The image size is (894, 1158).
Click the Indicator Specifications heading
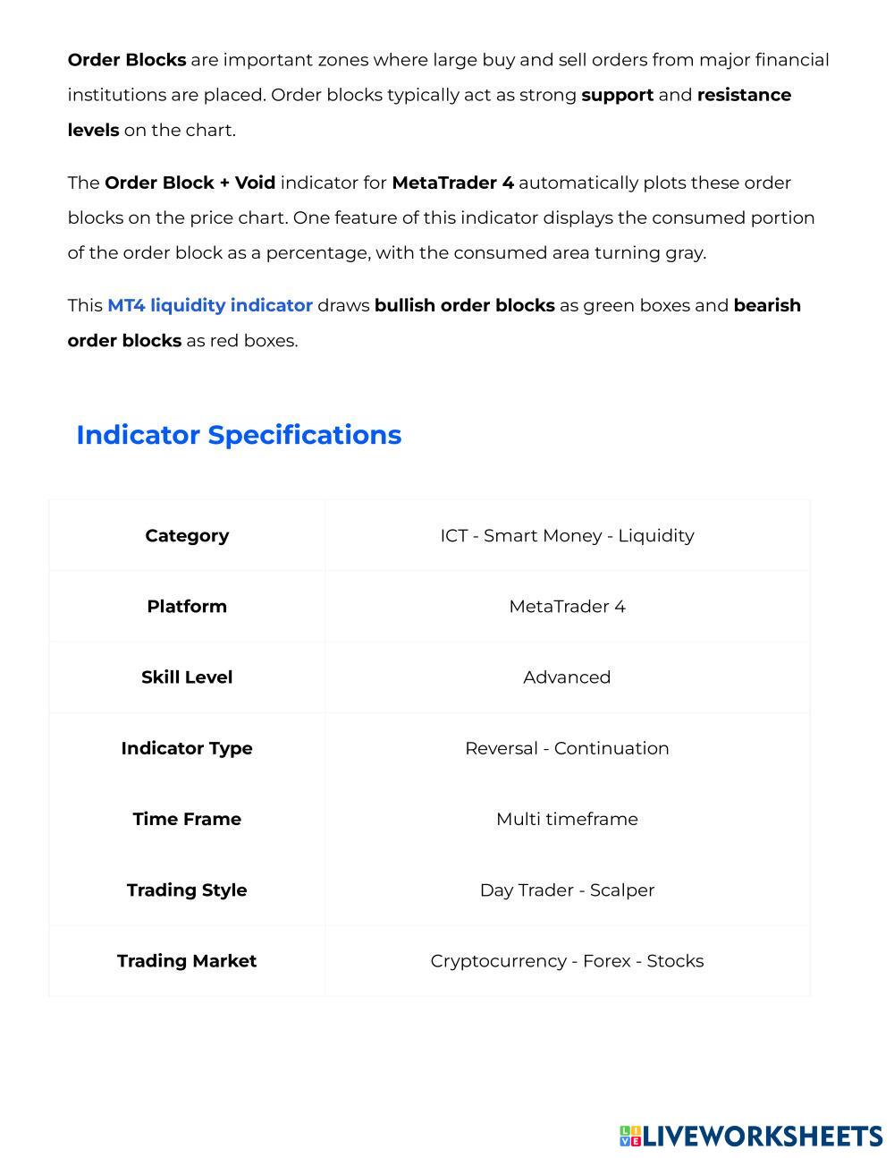[x=239, y=435]
